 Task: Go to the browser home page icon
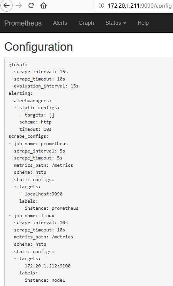pyautogui.click(x=44, y=6)
